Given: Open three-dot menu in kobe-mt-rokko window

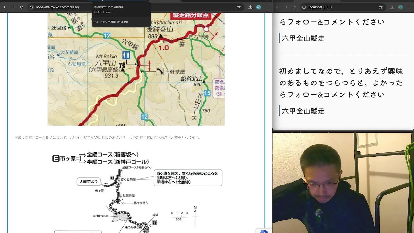Looking at the screenshot, I should [267, 7].
